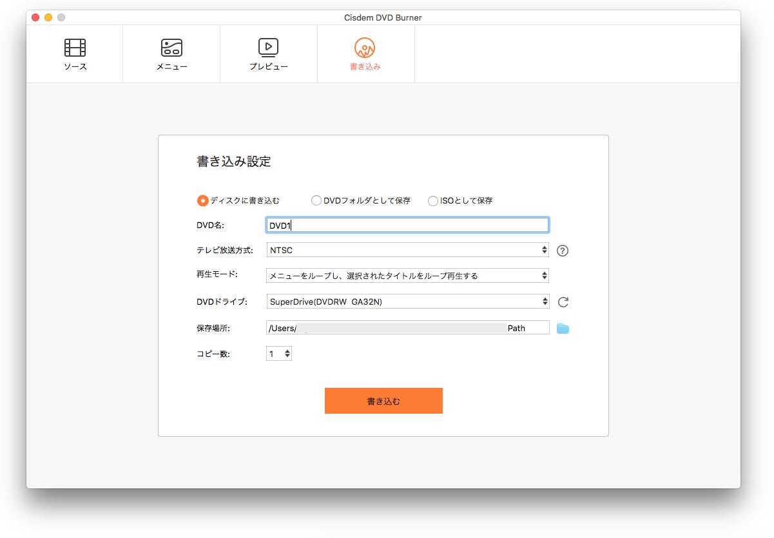Image resolution: width=774 pixels, height=538 pixels.
Task: Click the 保存場所 path field
Action: point(407,328)
